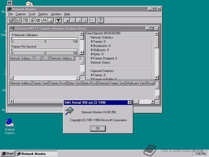The width and height of the screenshot is (209, 157).
Task: Click the Start button
Action: click(8, 154)
